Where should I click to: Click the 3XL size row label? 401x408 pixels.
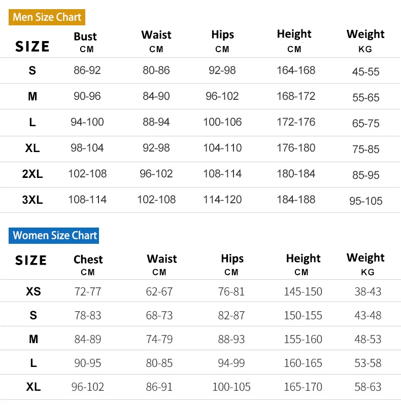(32, 200)
